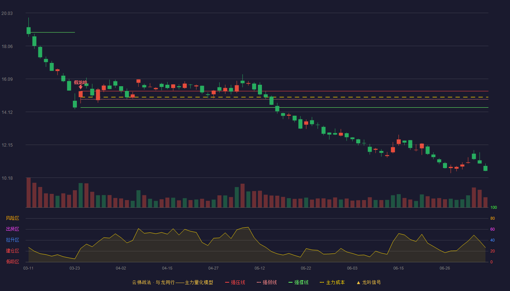This screenshot has width=510, height=291.
Task: Toggle the 强弱线 legend entry
Action: click(x=267, y=282)
